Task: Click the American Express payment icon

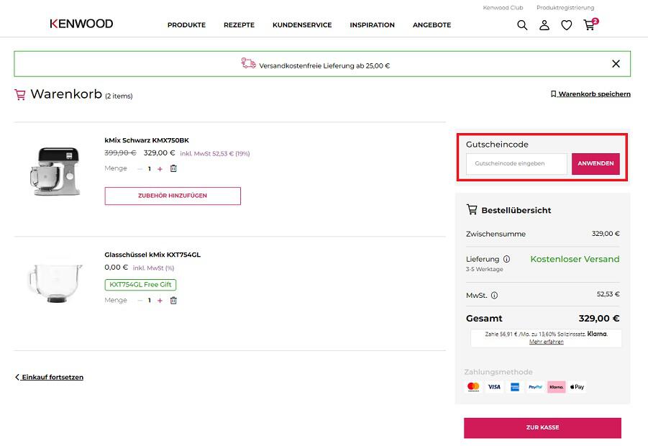Action: tap(515, 387)
